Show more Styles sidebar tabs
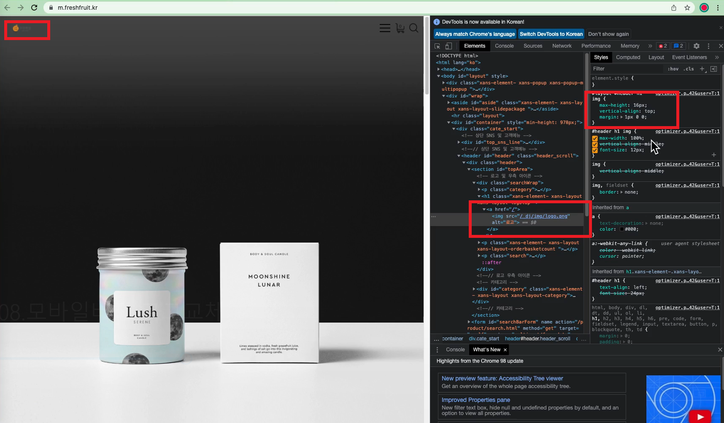This screenshot has width=724, height=423. 717,57
